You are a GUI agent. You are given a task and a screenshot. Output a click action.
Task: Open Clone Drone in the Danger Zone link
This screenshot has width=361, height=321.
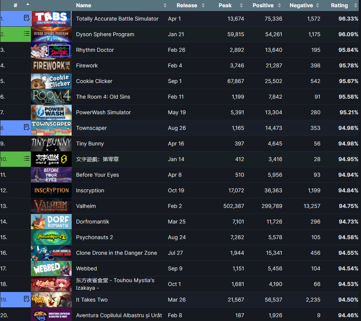(117, 253)
